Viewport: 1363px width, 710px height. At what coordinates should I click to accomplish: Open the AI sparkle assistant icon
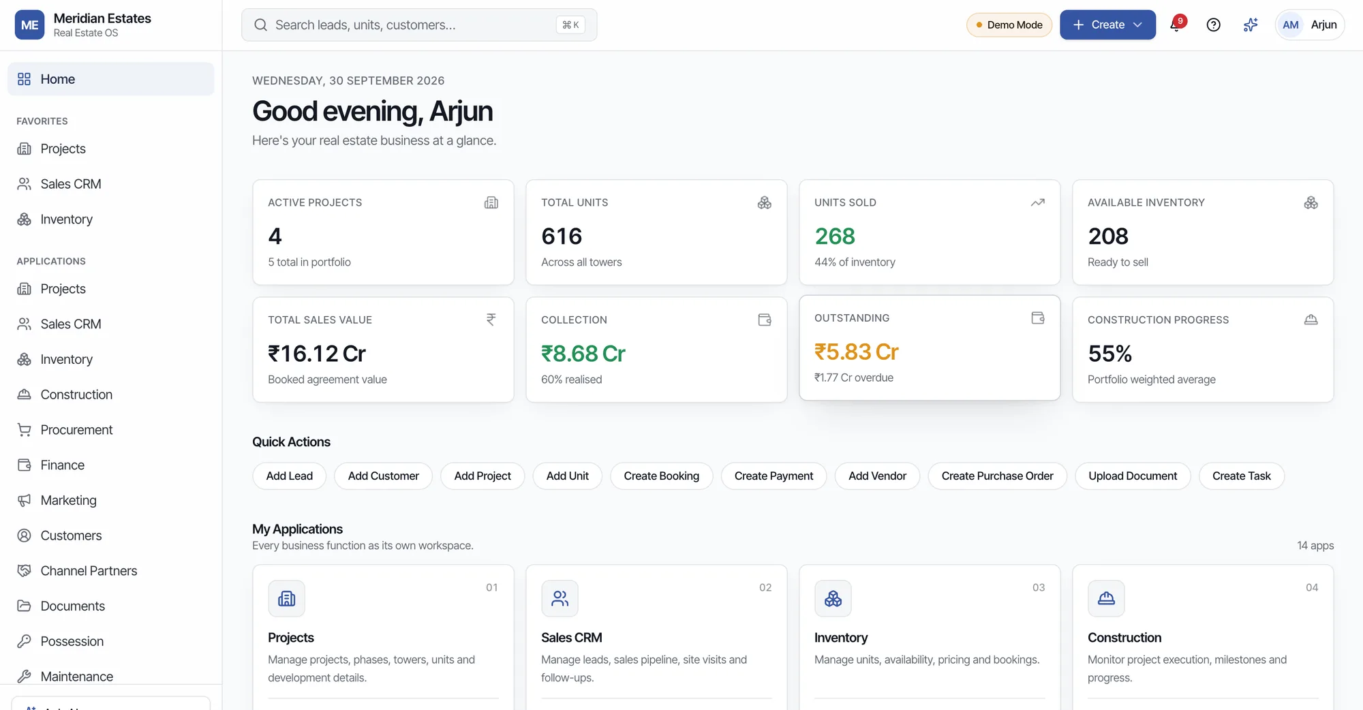pyautogui.click(x=1250, y=25)
